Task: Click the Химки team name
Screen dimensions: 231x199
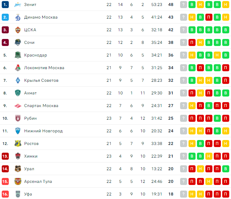Action: coord(31,156)
